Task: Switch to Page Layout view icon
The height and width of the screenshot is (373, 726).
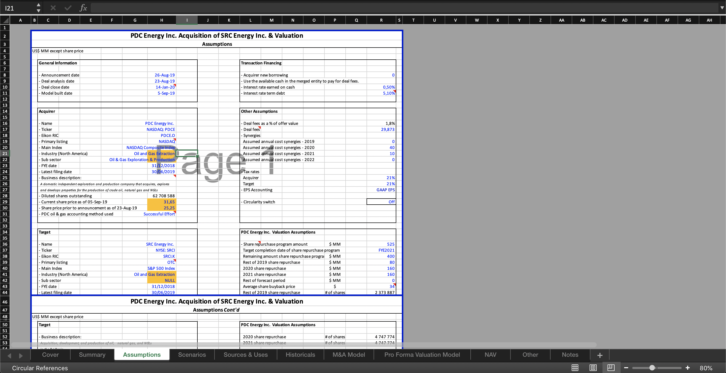Action: click(x=593, y=368)
